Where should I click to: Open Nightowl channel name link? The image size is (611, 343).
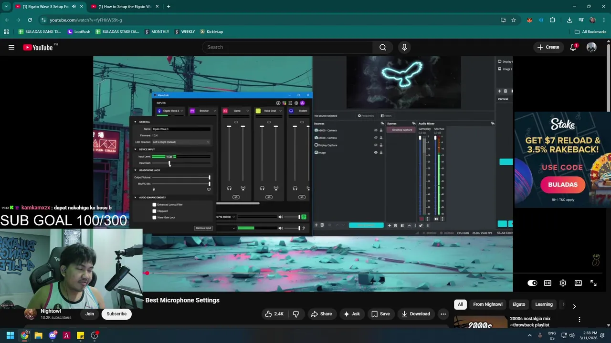coord(51,311)
